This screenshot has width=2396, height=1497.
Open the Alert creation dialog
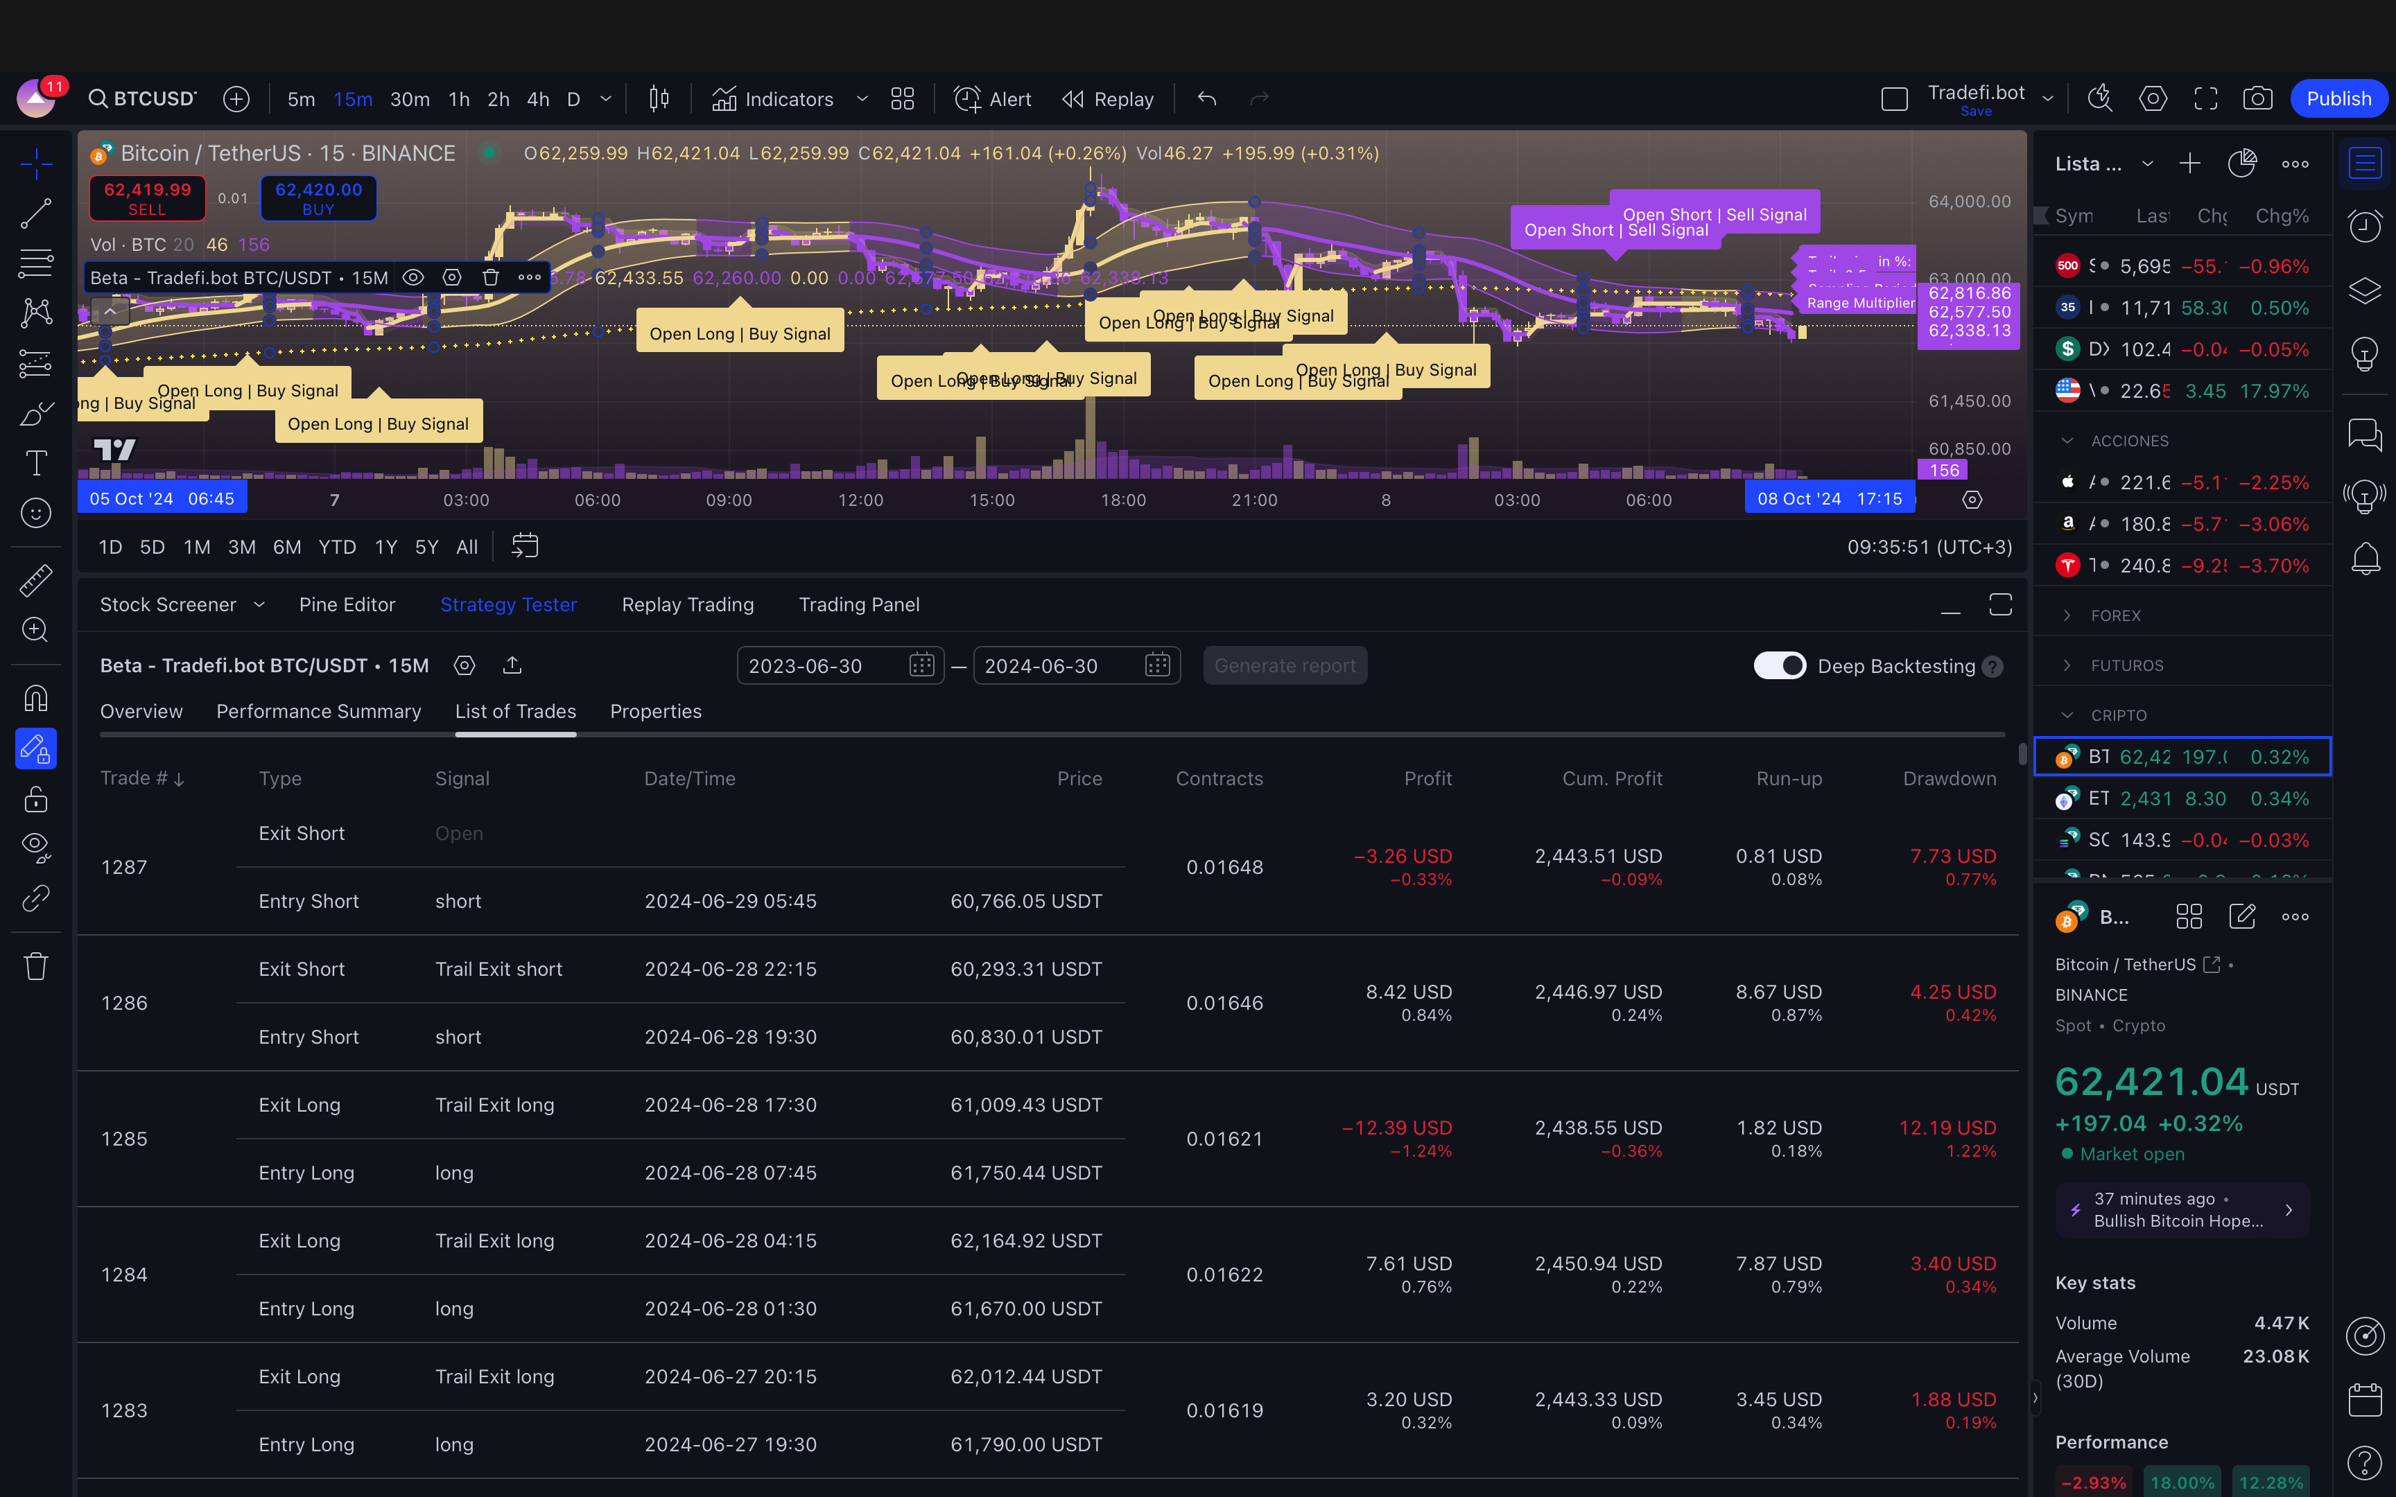(x=992, y=99)
